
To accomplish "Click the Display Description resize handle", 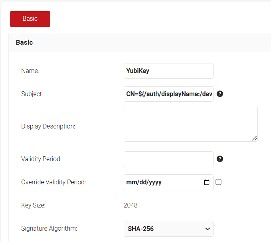I will (x=254, y=138).
